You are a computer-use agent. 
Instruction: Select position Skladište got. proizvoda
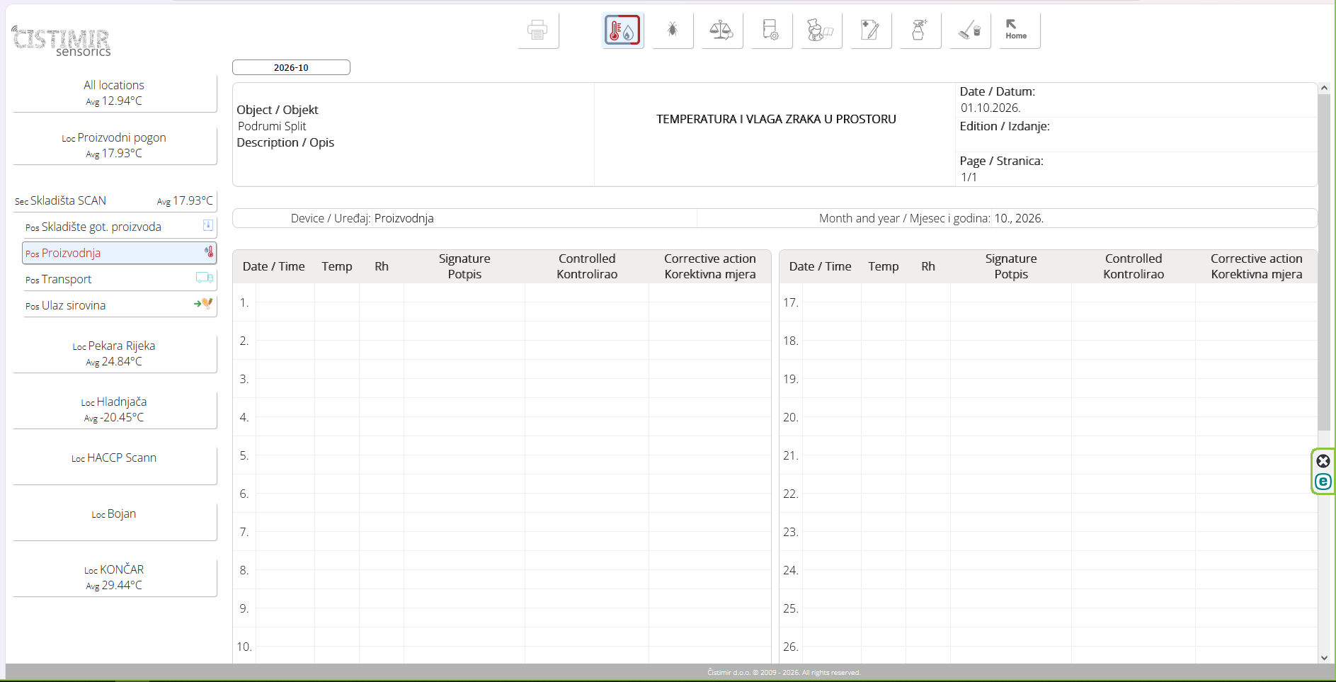119,227
